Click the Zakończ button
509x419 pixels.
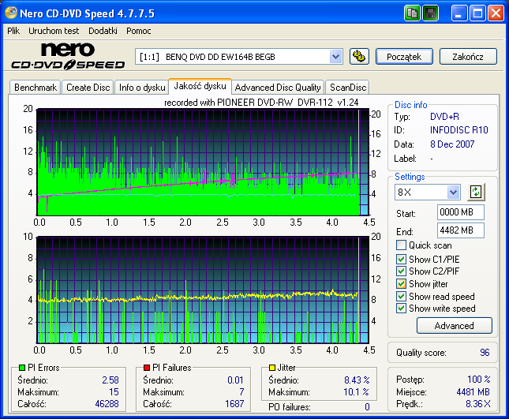point(468,57)
